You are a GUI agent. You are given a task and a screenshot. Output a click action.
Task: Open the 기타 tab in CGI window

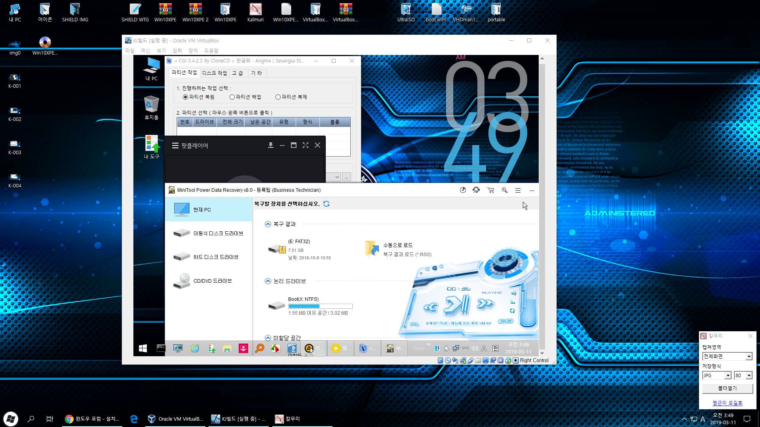pyautogui.click(x=256, y=73)
